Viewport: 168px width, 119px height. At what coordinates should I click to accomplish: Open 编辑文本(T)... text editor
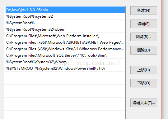(x=143, y=103)
